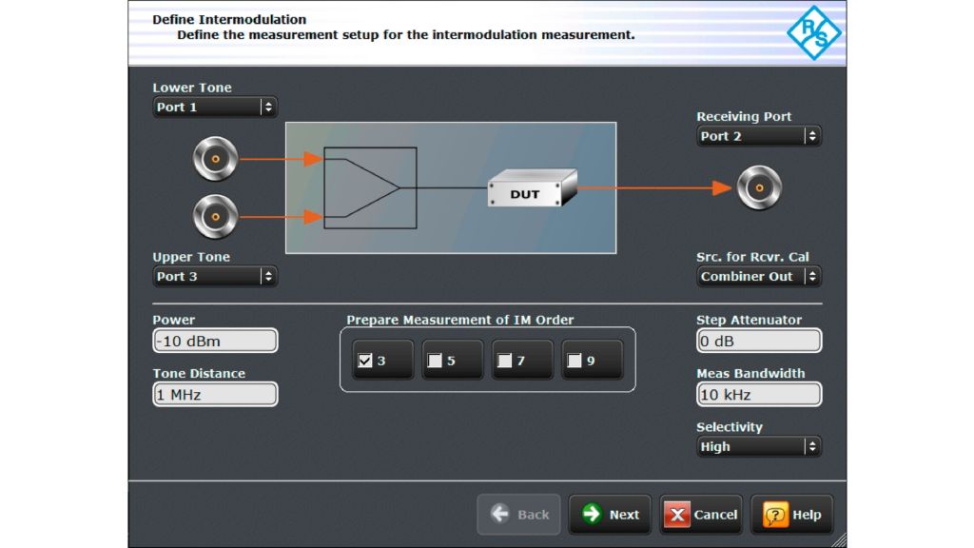This screenshot has height=548, width=974.
Task: Cancel the intermodulation wizard
Action: (x=702, y=515)
